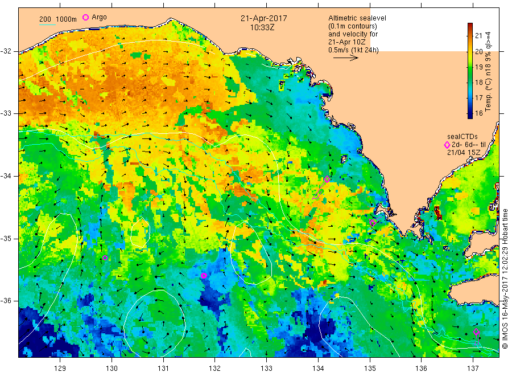Click the '21/04 15Z' legend text

pos(464,153)
